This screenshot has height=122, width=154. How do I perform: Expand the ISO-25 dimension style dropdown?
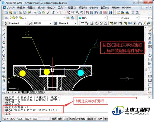point(51,23)
